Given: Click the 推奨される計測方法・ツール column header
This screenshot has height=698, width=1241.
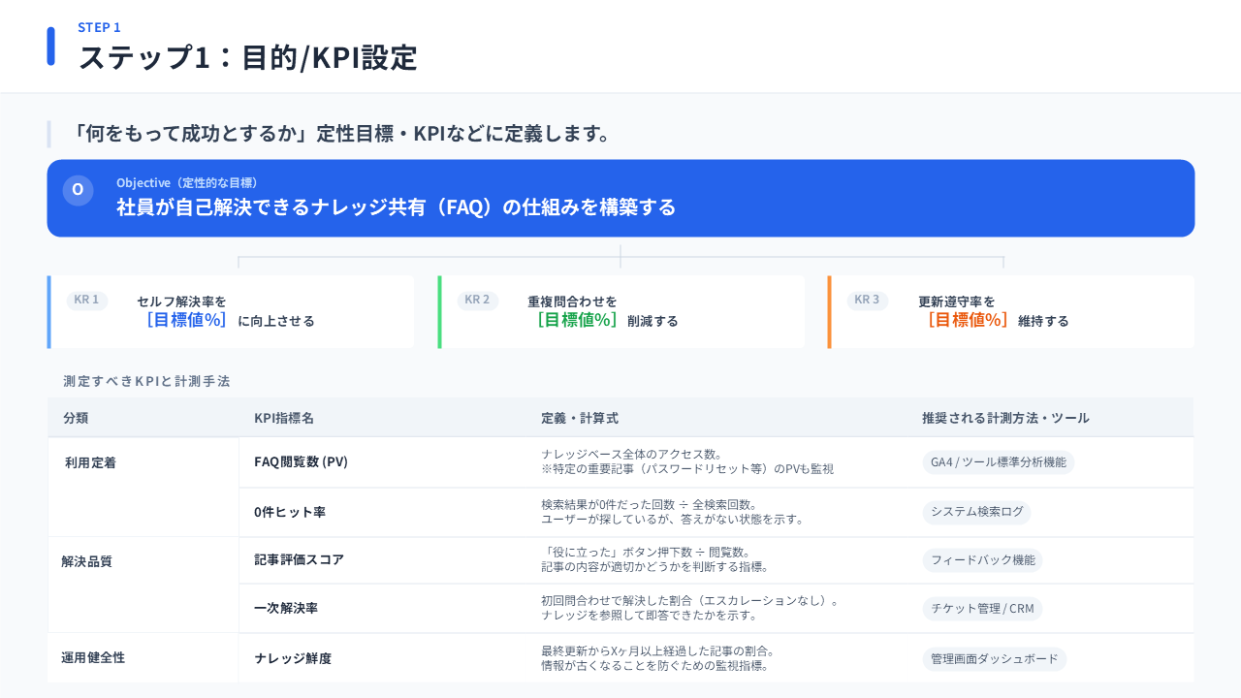Looking at the screenshot, I should (1005, 419).
